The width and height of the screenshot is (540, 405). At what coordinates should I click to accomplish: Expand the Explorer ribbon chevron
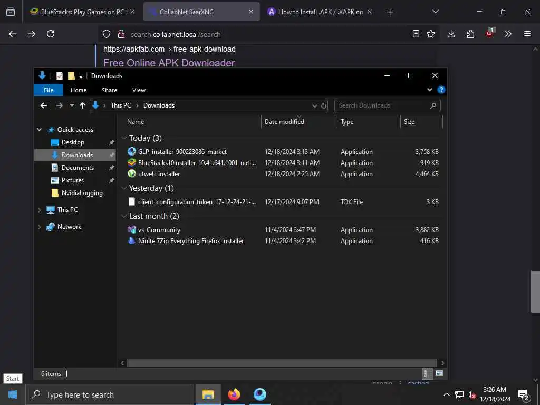(429, 90)
